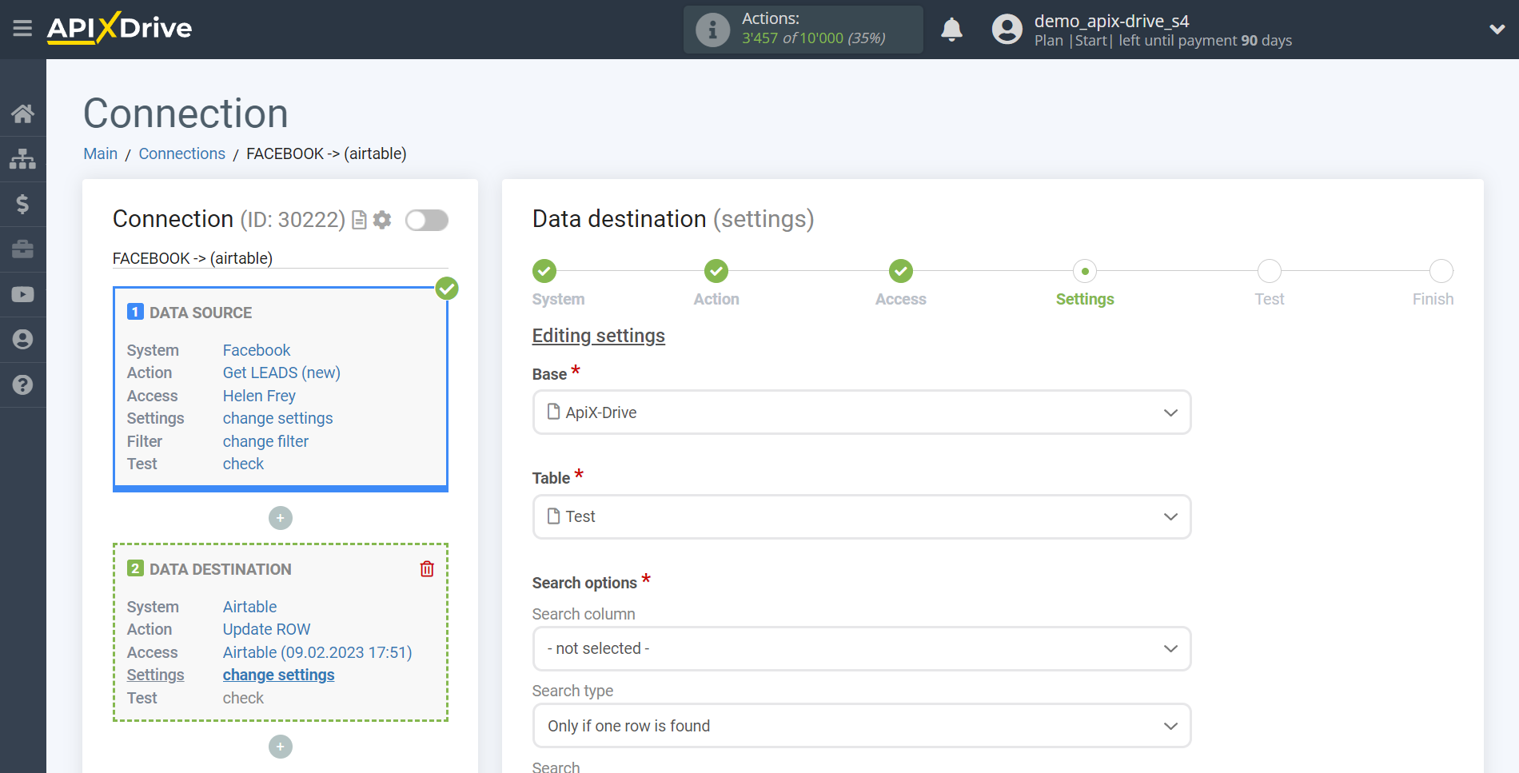
Task: Click the actions info icon
Action: tap(712, 30)
